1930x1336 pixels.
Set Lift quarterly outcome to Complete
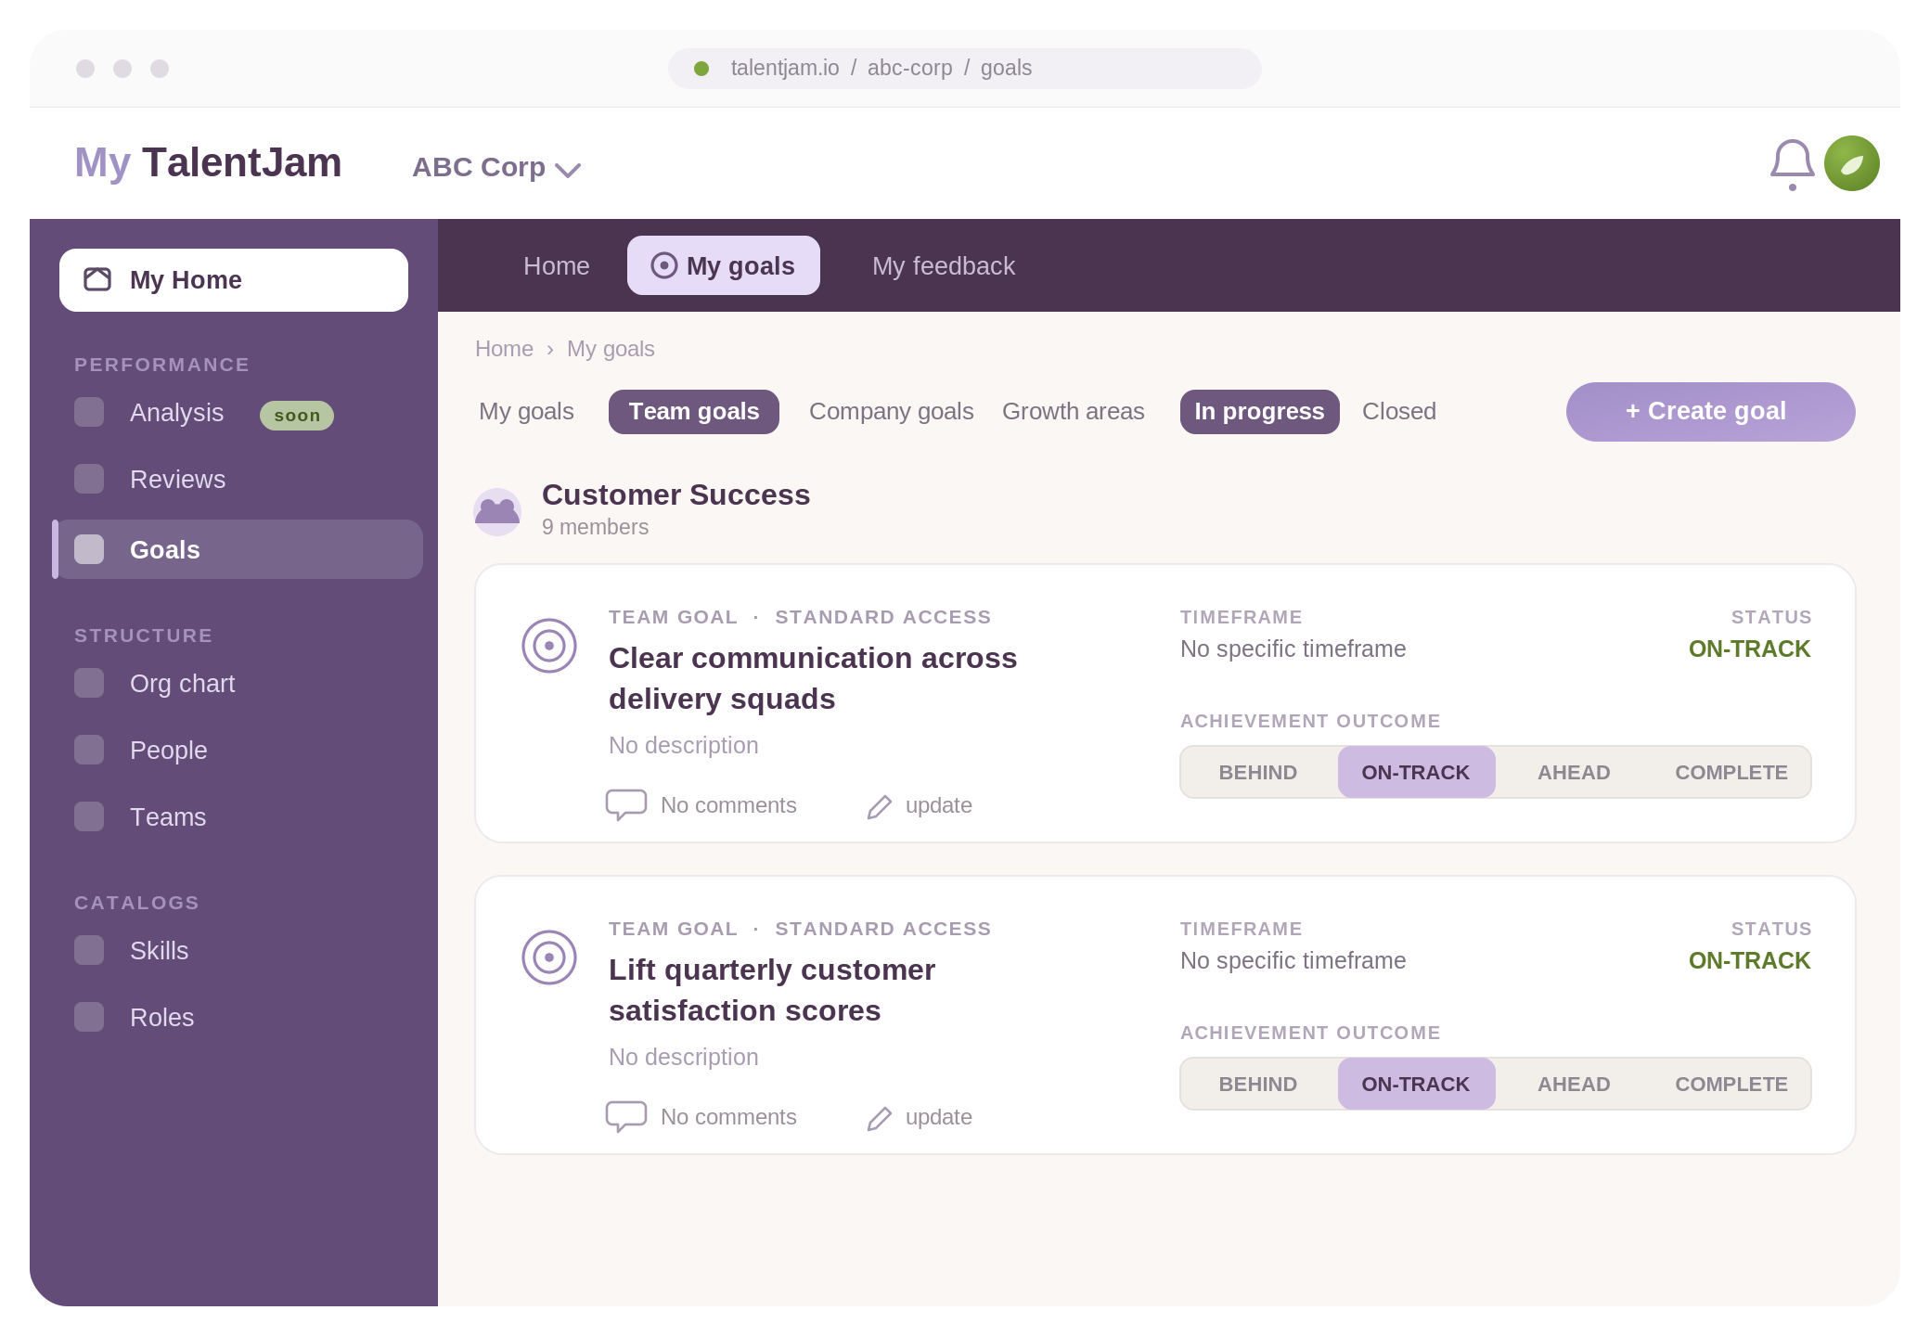click(x=1731, y=1084)
